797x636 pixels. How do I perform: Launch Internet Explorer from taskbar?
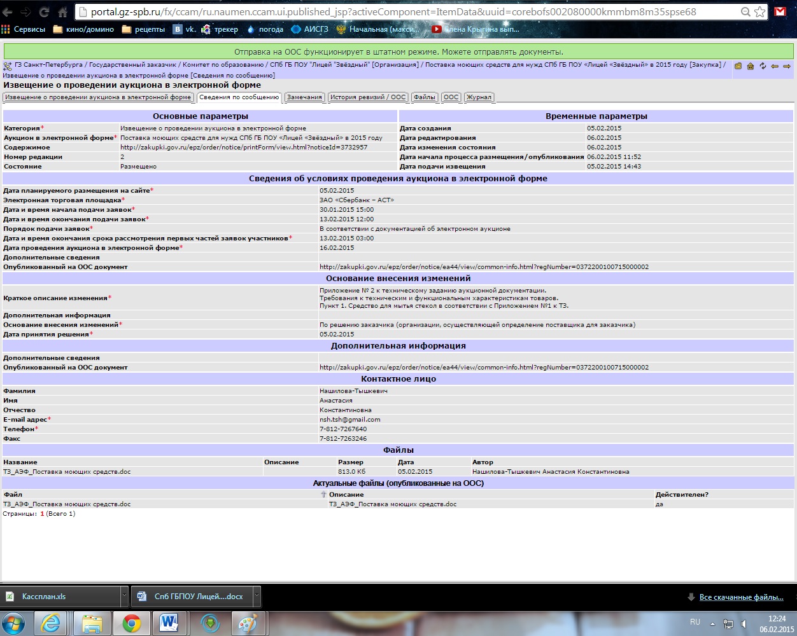click(51, 623)
